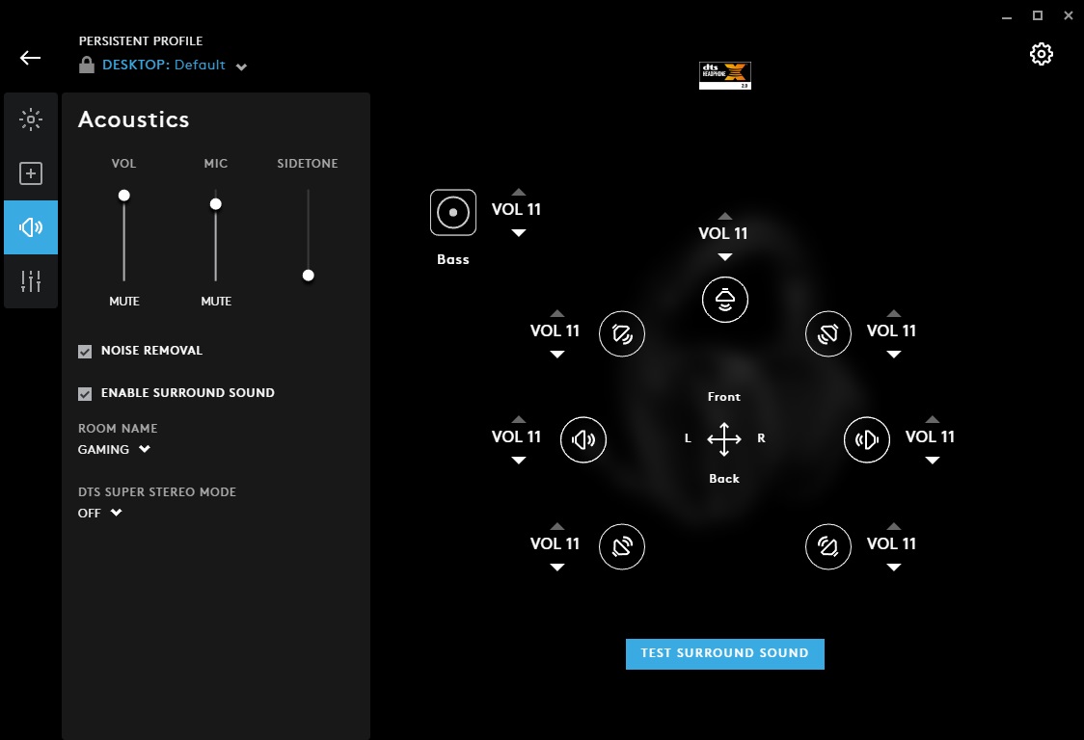Decrease rear right speaker volume
Image resolution: width=1084 pixels, height=740 pixels.
pyautogui.click(x=894, y=568)
